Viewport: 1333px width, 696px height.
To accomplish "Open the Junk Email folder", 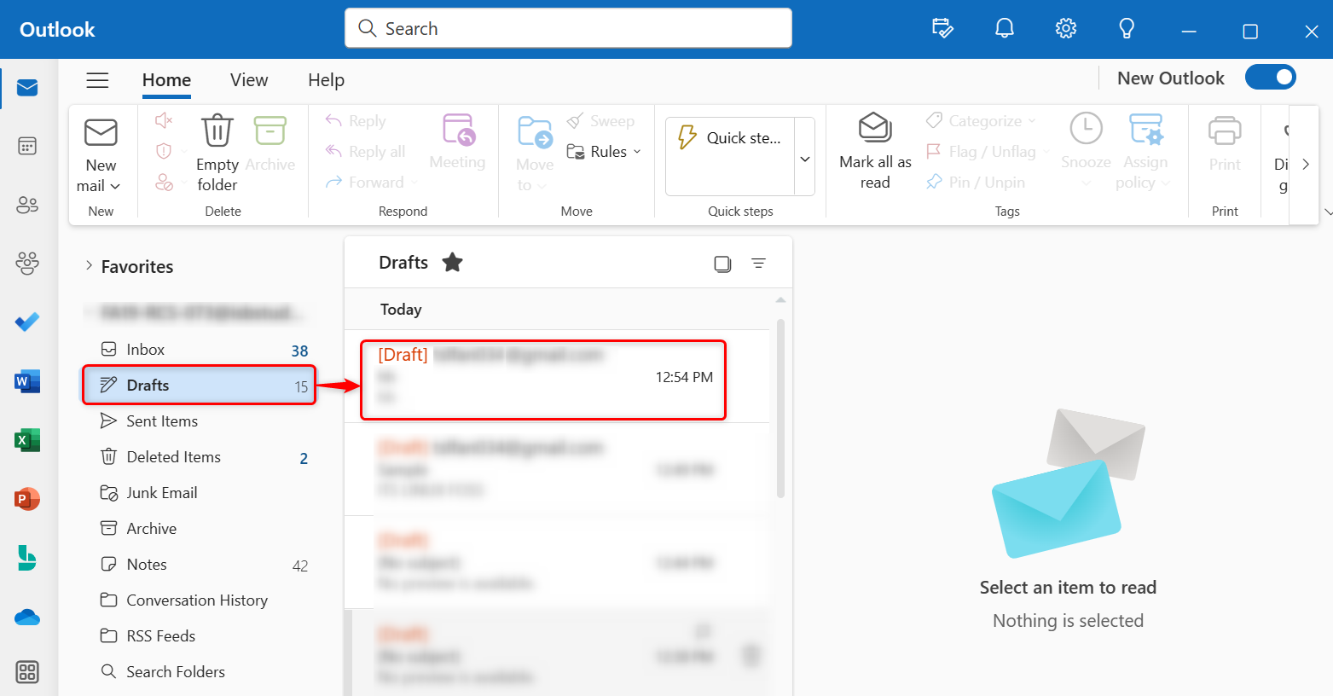I will click(200, 493).
